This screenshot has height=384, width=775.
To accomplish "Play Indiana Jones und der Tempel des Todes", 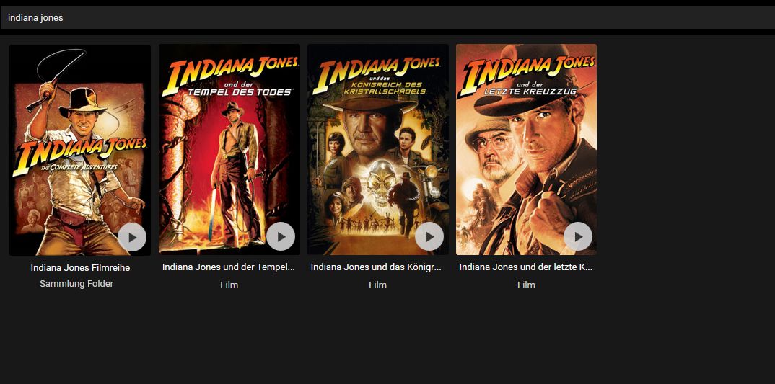I will pyautogui.click(x=281, y=236).
